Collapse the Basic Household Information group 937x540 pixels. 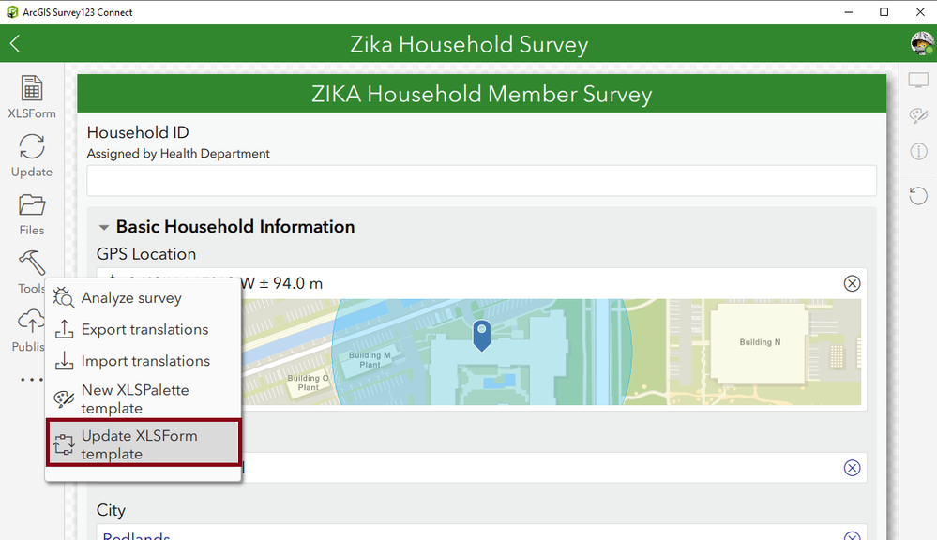point(103,227)
